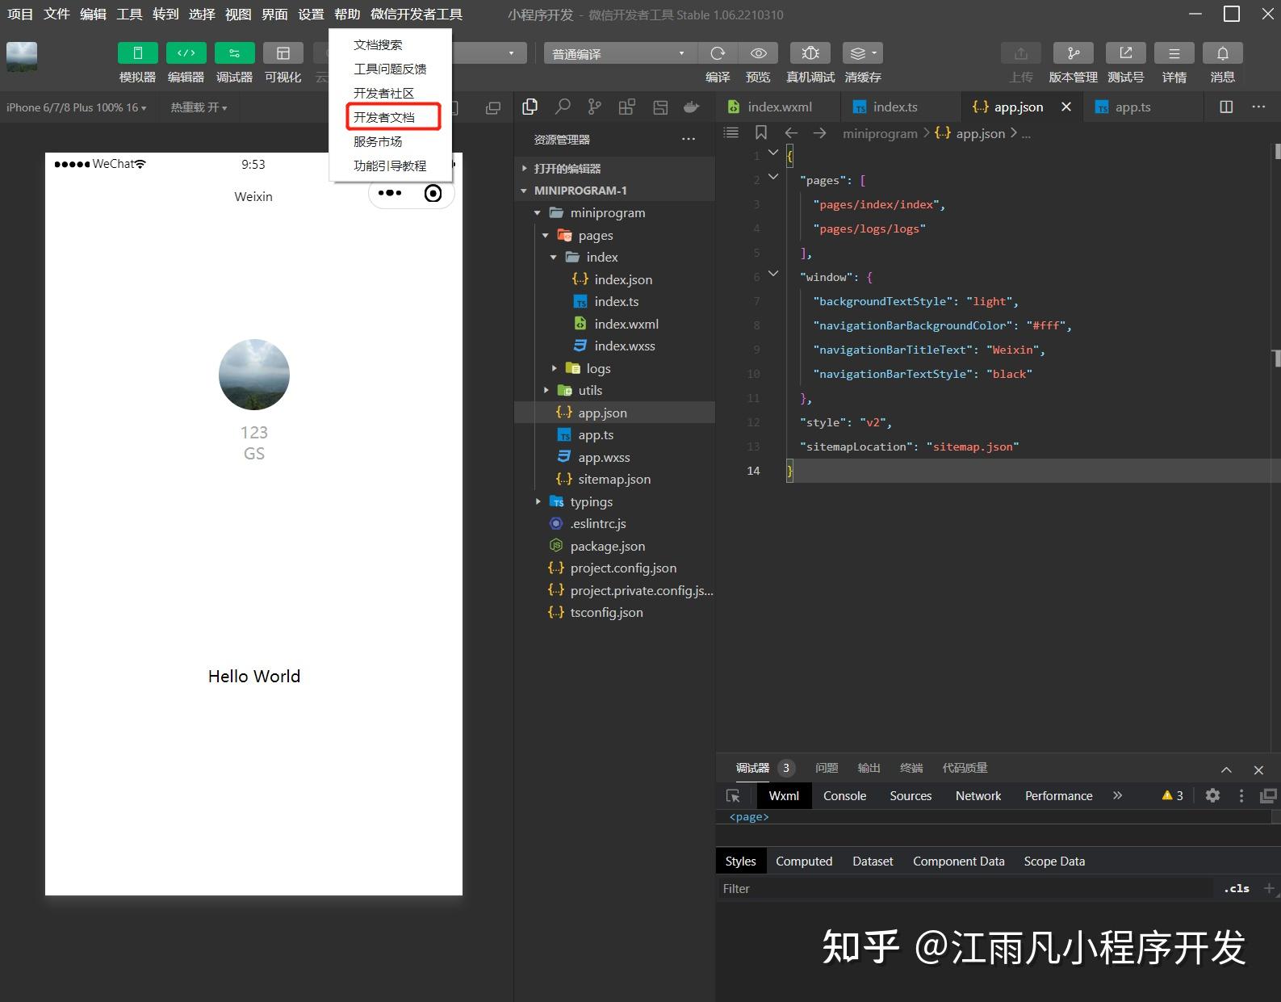Select 开发者文档 in help menu

392,117
